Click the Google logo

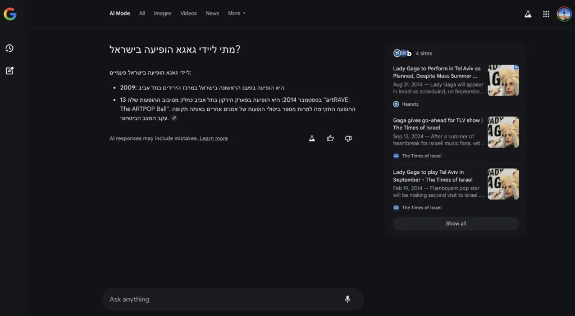click(x=10, y=14)
